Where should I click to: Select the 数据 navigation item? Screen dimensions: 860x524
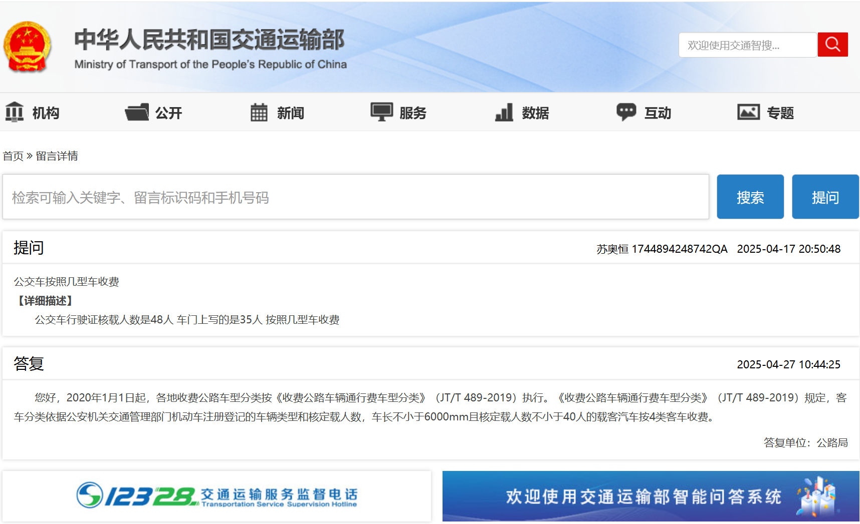pyautogui.click(x=535, y=113)
